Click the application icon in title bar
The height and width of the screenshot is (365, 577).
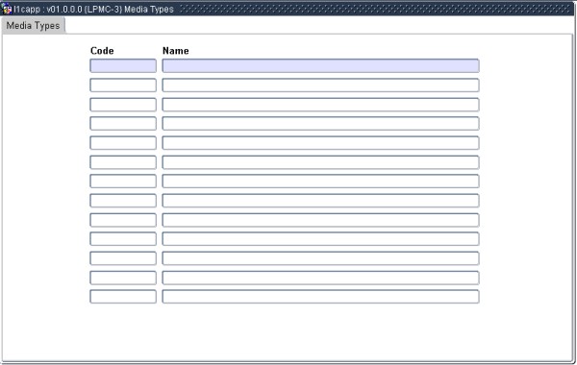pyautogui.click(x=7, y=9)
